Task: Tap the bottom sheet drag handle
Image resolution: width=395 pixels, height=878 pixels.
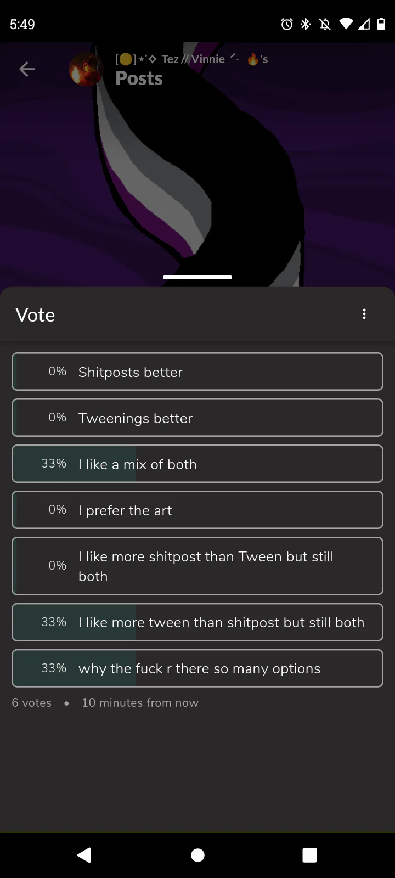Action: pyautogui.click(x=198, y=277)
